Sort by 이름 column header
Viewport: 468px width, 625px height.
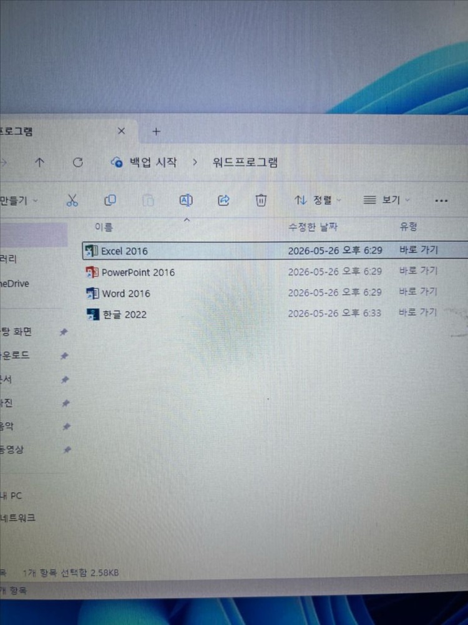tap(104, 227)
